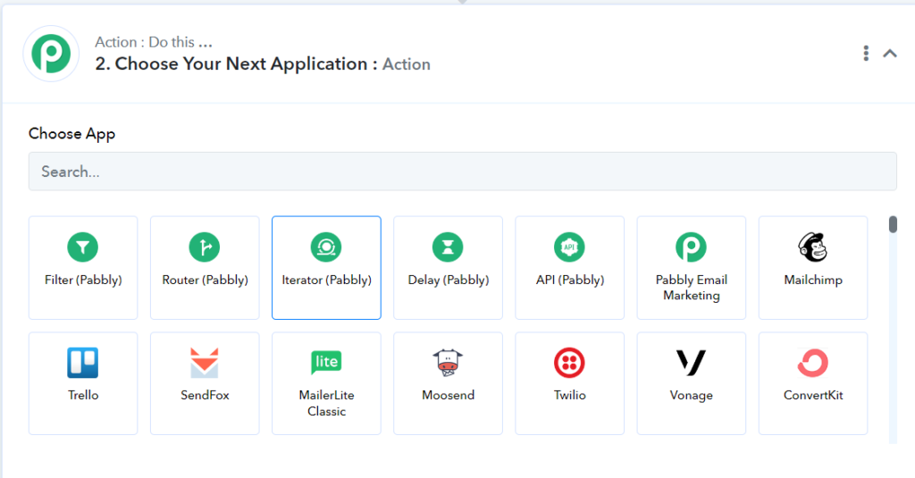Pick the SendFox fox icon

205,363
